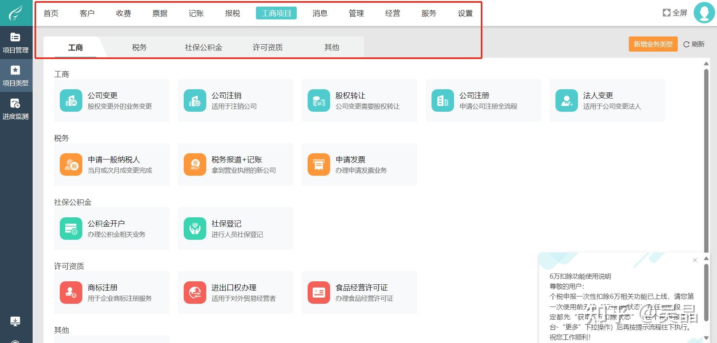Image resolution: width=717 pixels, height=343 pixels.
Task: Open the 股权转让 card icon
Action: coord(319,100)
